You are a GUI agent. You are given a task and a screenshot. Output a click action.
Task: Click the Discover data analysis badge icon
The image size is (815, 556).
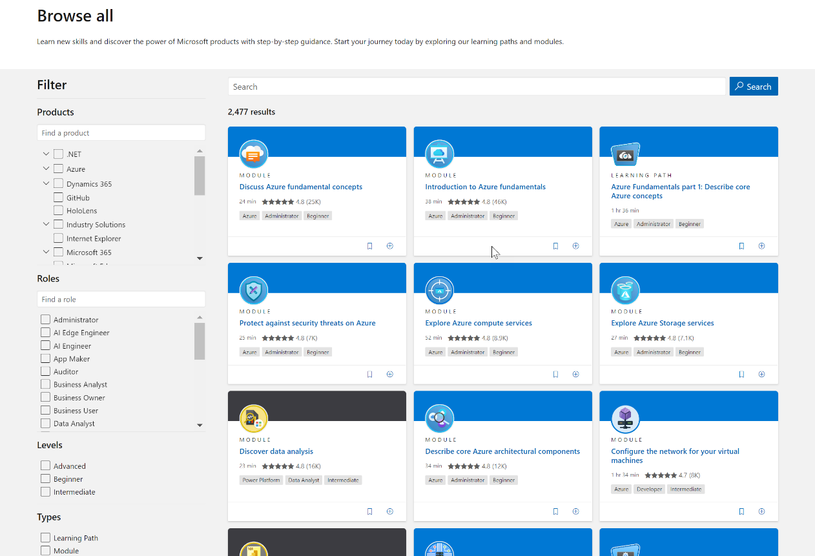[x=254, y=419]
